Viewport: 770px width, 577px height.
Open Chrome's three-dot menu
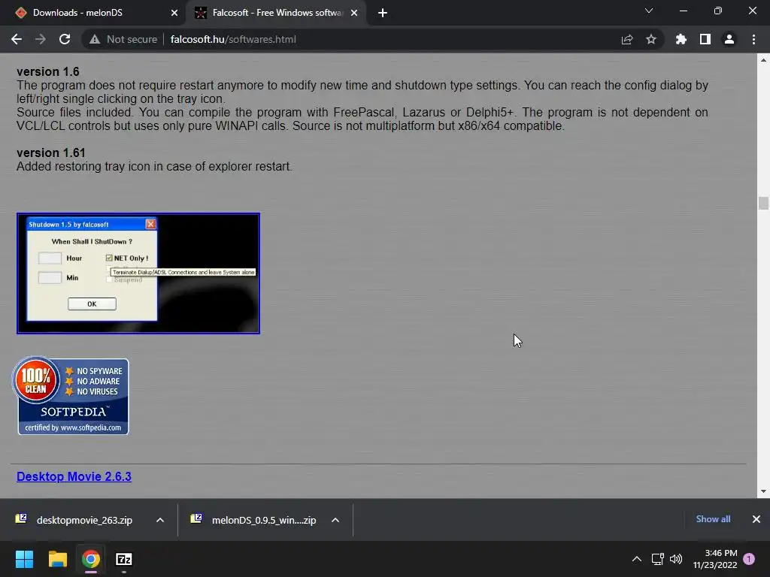[753, 39]
